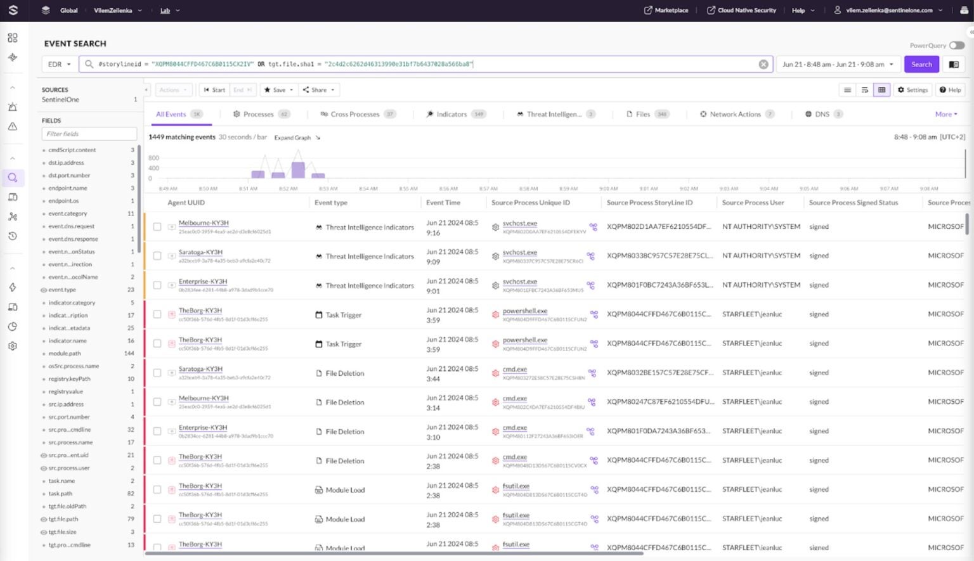Open the pie chart reports sidebar icon
974x561 pixels.
click(x=13, y=326)
